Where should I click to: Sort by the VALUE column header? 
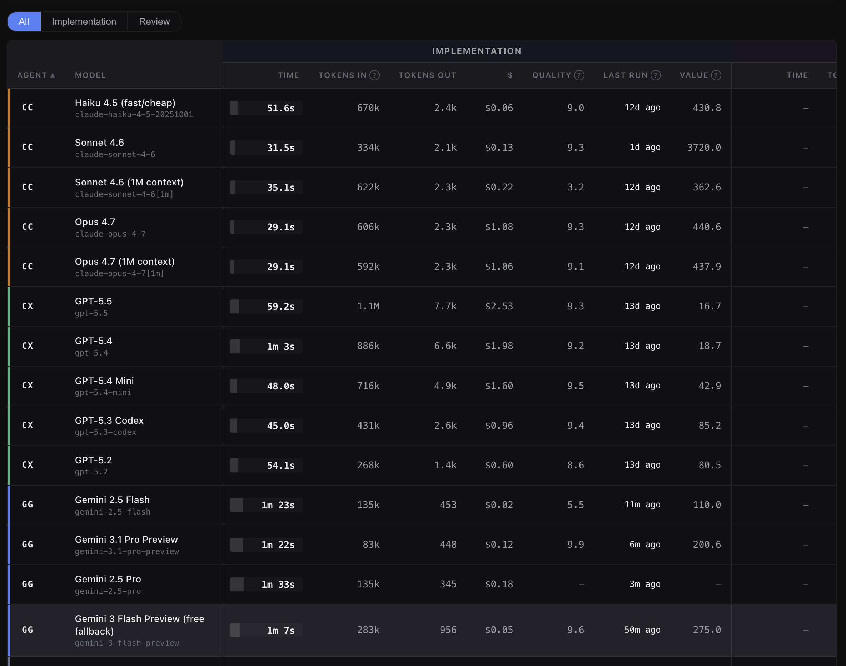(x=694, y=75)
